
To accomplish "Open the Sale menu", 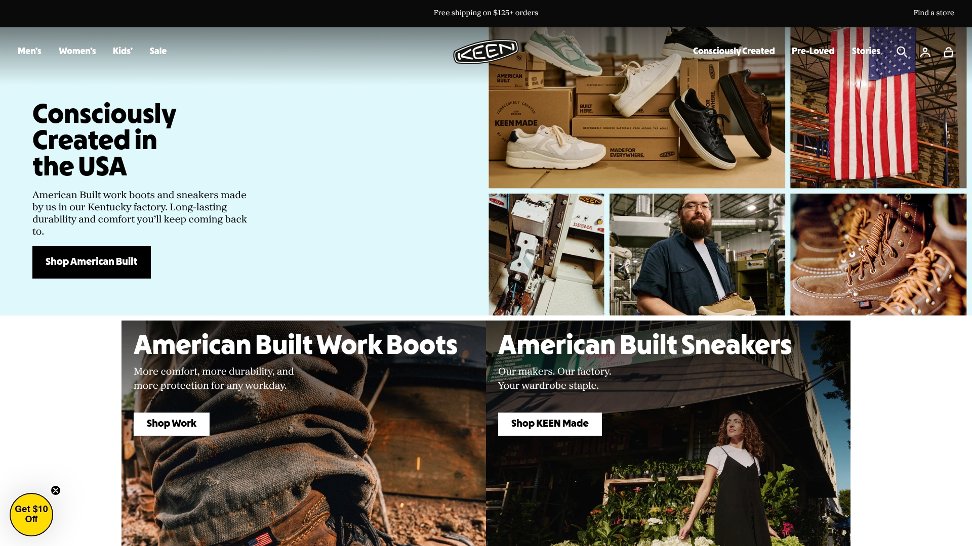I will (x=158, y=51).
